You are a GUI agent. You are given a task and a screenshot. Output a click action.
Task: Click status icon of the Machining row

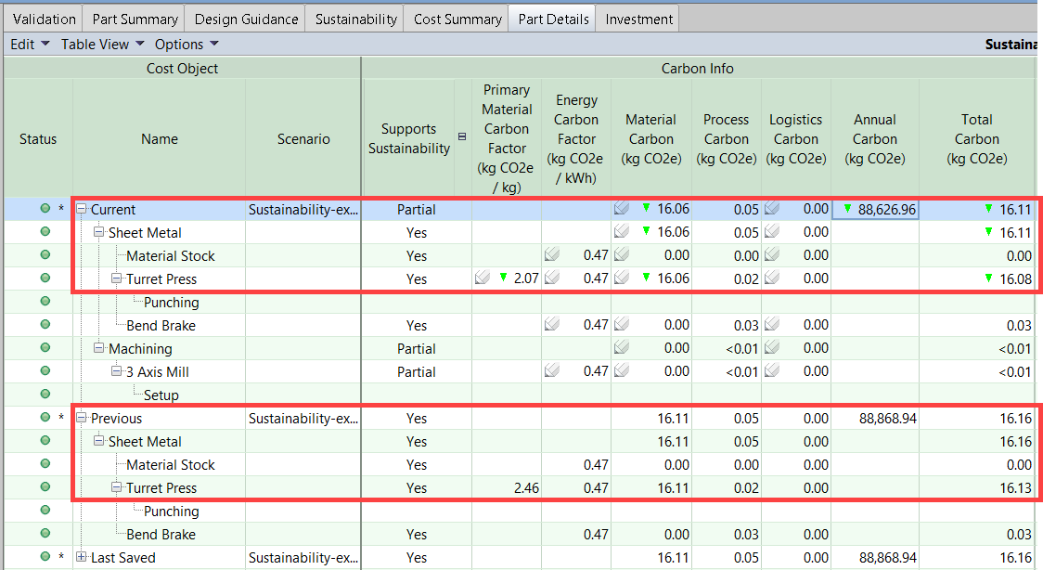click(45, 347)
